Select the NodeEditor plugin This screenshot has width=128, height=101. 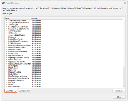13,74
